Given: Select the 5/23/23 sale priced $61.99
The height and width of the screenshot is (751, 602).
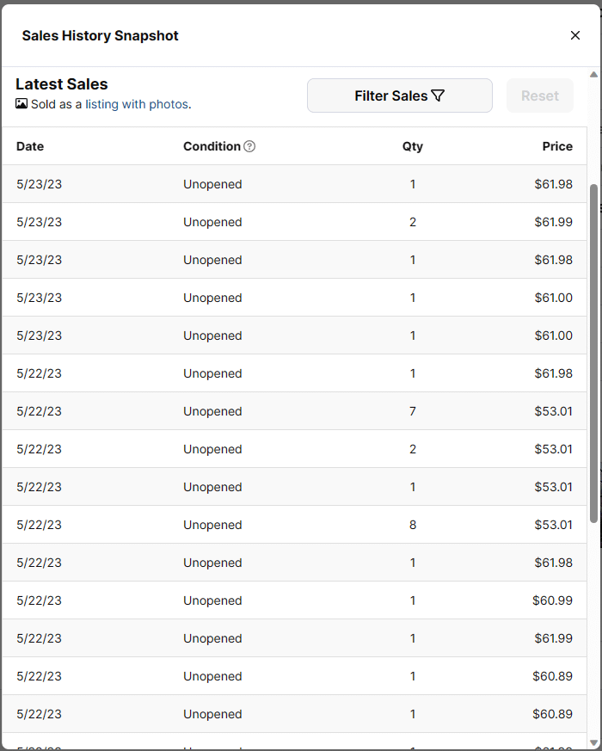Looking at the screenshot, I should tap(294, 222).
